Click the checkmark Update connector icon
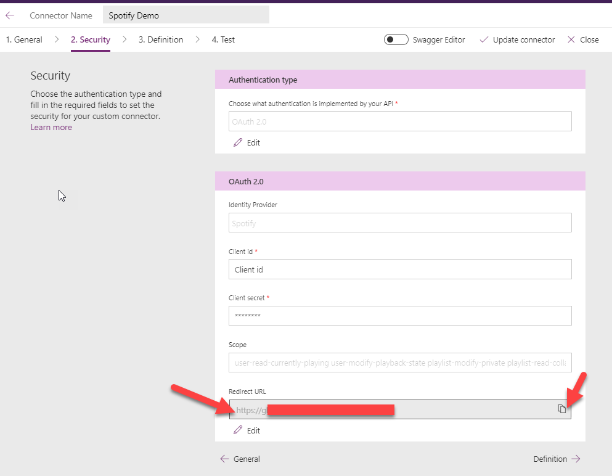This screenshot has width=612, height=476. [483, 39]
